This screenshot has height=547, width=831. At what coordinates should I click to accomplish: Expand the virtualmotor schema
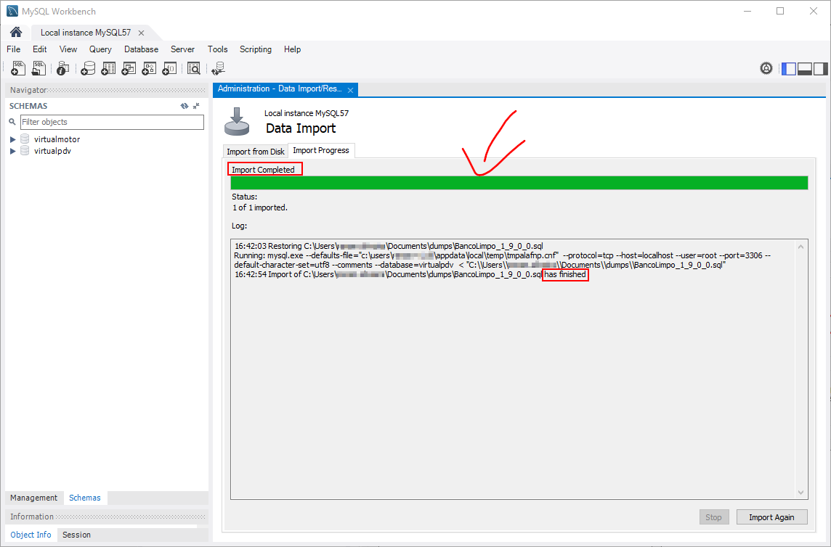(13, 139)
